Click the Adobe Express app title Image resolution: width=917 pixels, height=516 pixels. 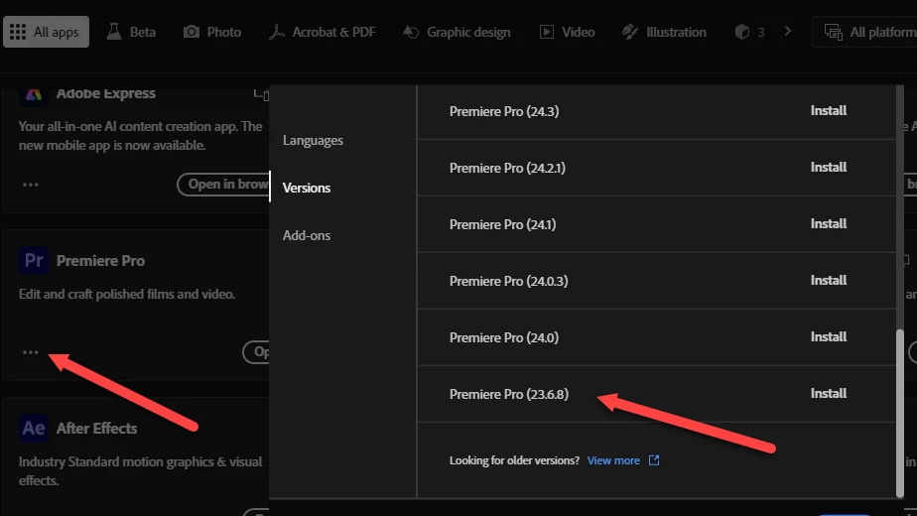click(x=106, y=93)
